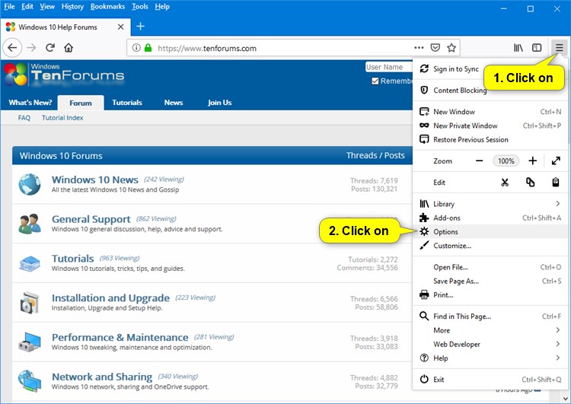Open page actions three-dot menu

click(419, 47)
